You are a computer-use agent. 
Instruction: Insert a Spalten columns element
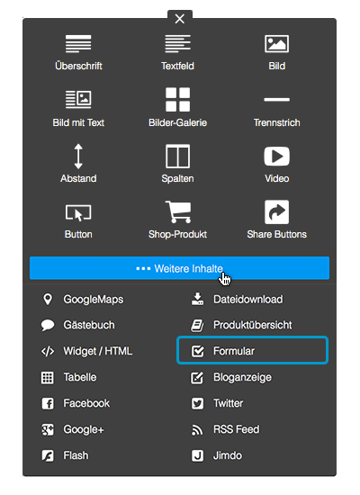click(177, 164)
